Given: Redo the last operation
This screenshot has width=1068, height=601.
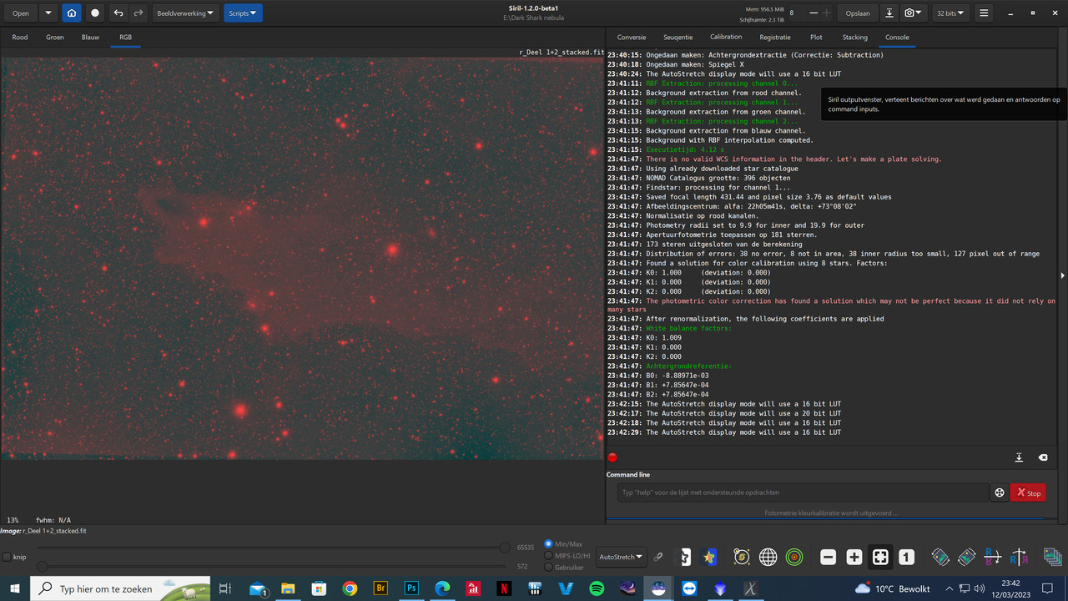Looking at the screenshot, I should click(x=139, y=13).
